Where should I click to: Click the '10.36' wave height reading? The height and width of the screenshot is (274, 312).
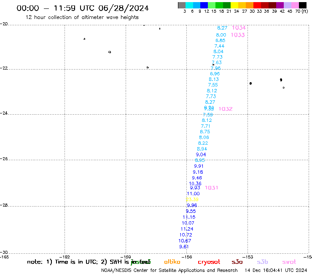point(195,183)
